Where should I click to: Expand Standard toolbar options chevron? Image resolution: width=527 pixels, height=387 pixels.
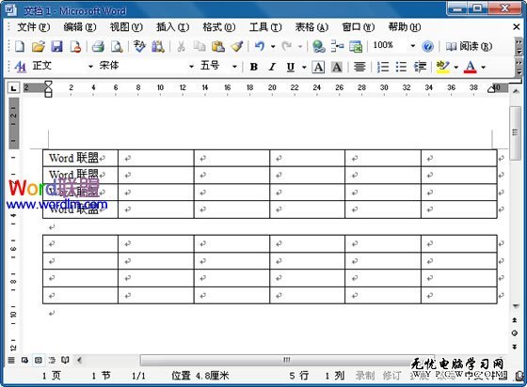(x=519, y=47)
